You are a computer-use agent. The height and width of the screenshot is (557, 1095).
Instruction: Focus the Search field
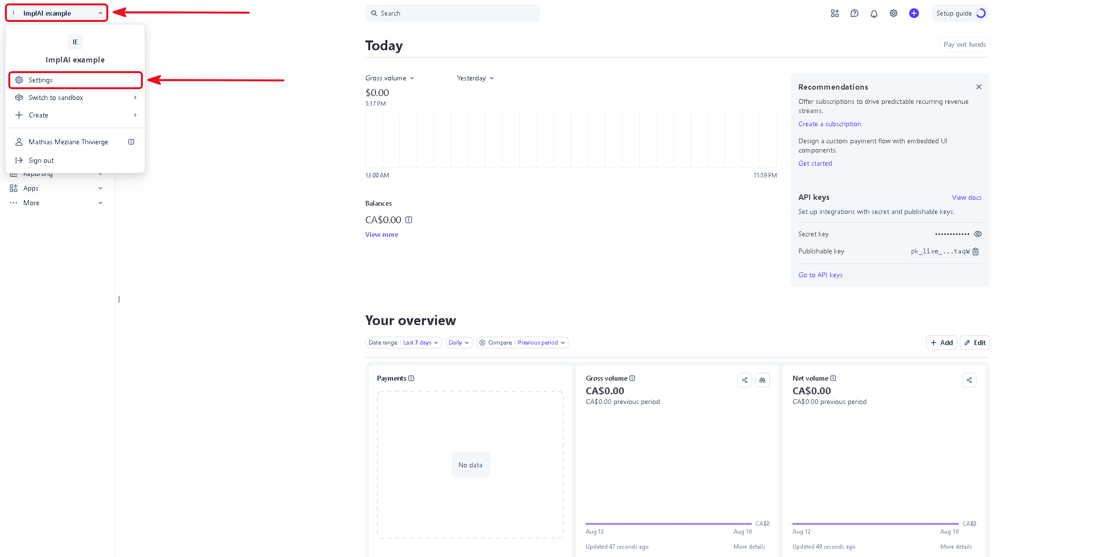(453, 13)
